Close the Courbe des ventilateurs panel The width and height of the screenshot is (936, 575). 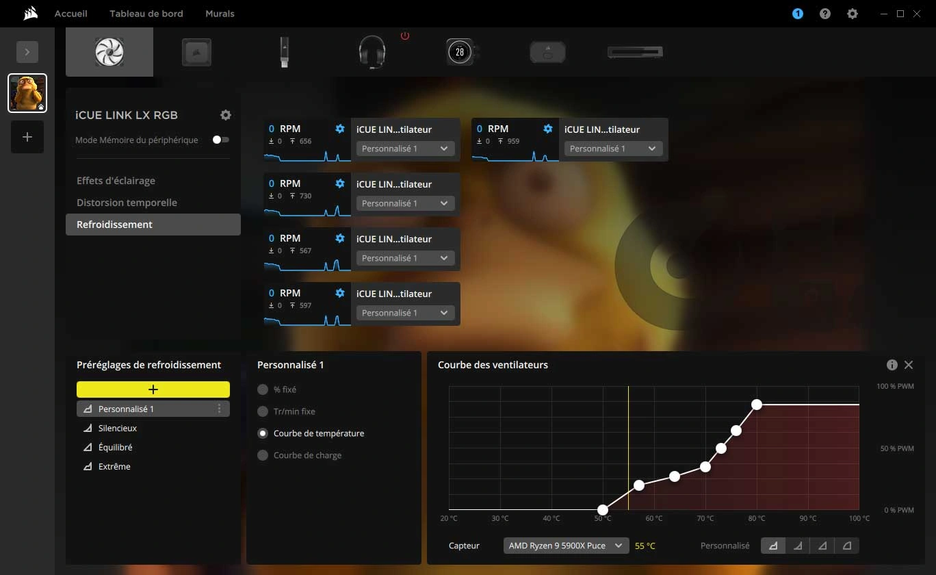pos(909,365)
